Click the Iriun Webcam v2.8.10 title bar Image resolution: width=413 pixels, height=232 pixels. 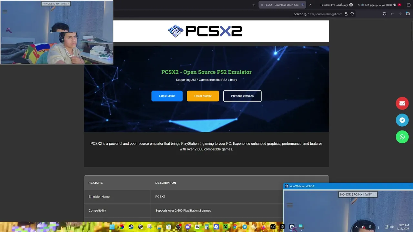(348, 186)
